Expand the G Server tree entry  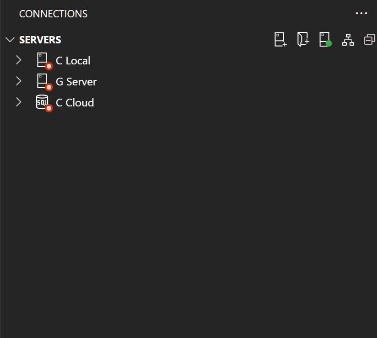18,81
